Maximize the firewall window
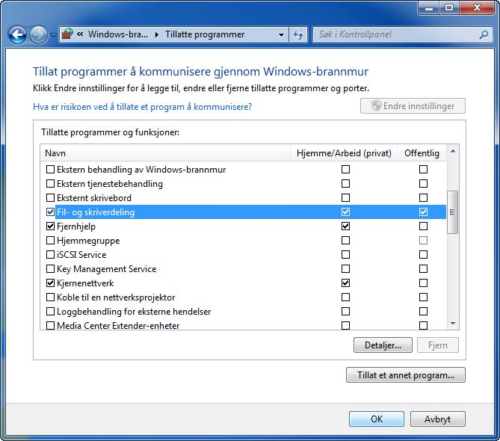Image resolution: width=500 pixels, height=441 pixels. [x=449, y=7]
